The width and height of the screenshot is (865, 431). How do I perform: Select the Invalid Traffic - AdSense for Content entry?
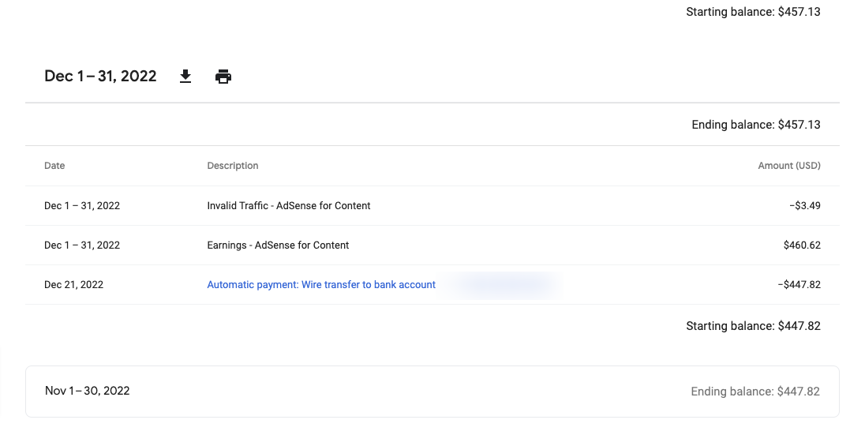[289, 206]
